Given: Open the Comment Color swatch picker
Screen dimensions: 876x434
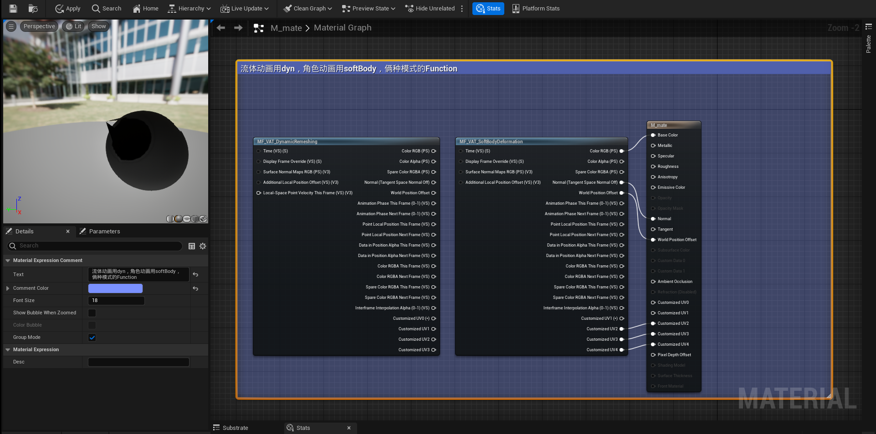Looking at the screenshot, I should [x=115, y=288].
